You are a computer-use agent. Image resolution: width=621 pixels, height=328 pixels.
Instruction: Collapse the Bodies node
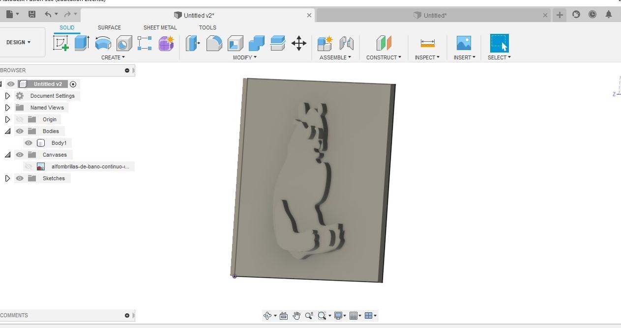click(x=7, y=131)
